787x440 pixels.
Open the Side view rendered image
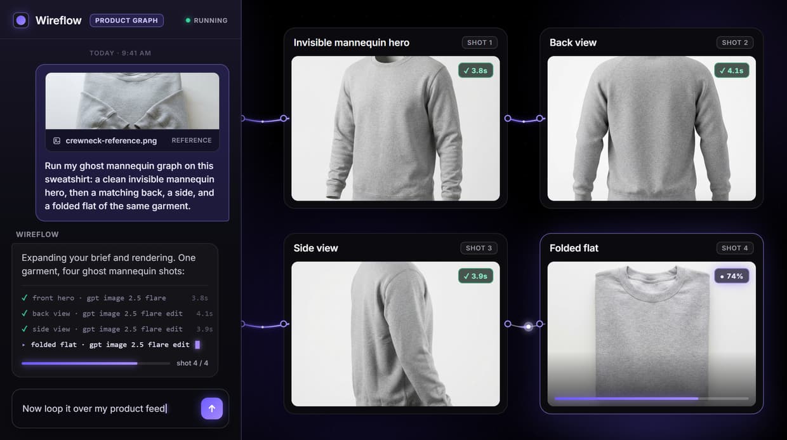click(x=395, y=334)
